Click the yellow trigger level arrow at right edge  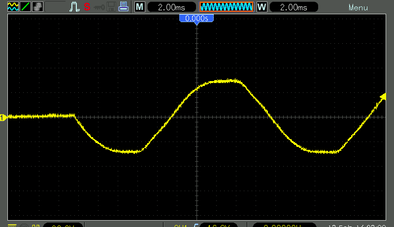click(x=383, y=97)
